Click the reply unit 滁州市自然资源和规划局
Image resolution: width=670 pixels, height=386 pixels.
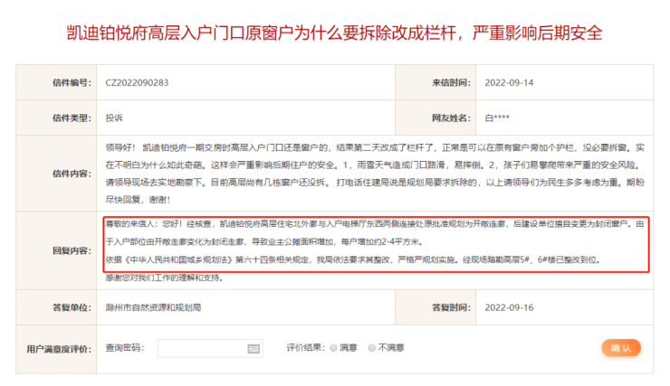tap(153, 307)
